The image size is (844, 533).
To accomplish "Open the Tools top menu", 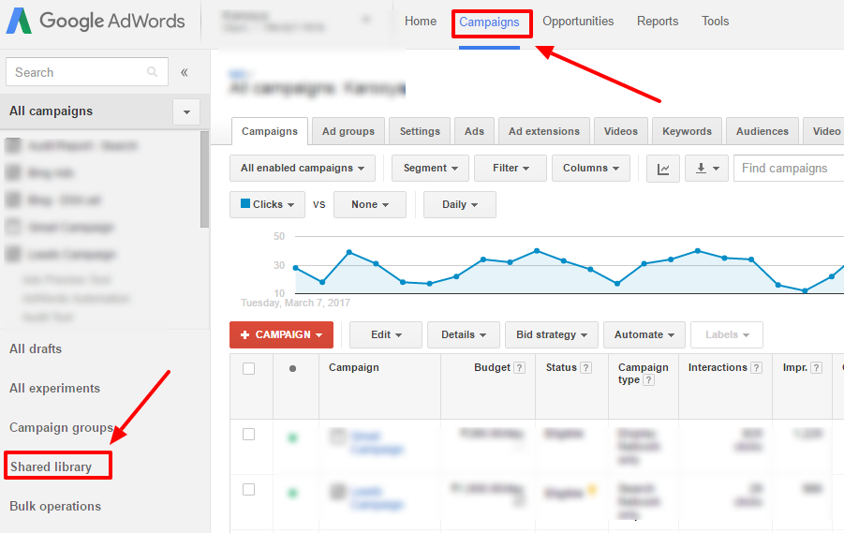I will [716, 22].
